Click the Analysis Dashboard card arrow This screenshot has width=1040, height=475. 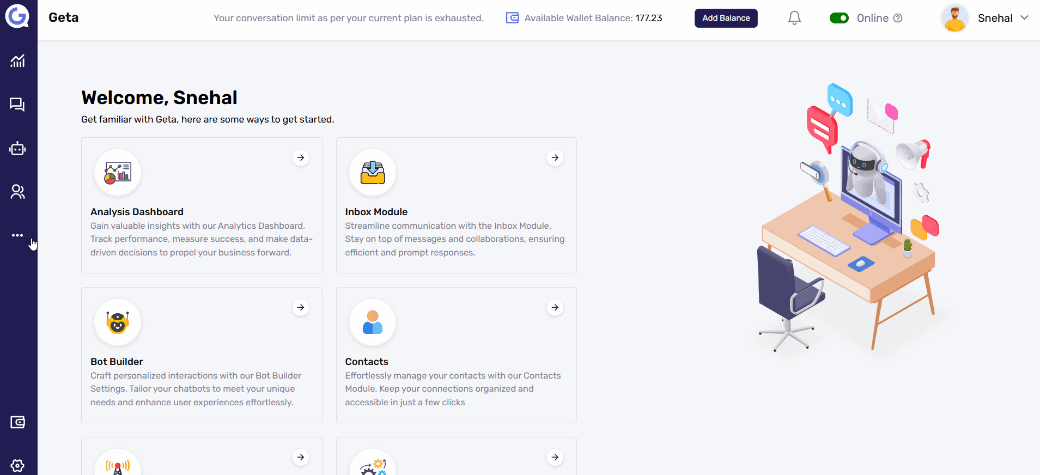301,158
